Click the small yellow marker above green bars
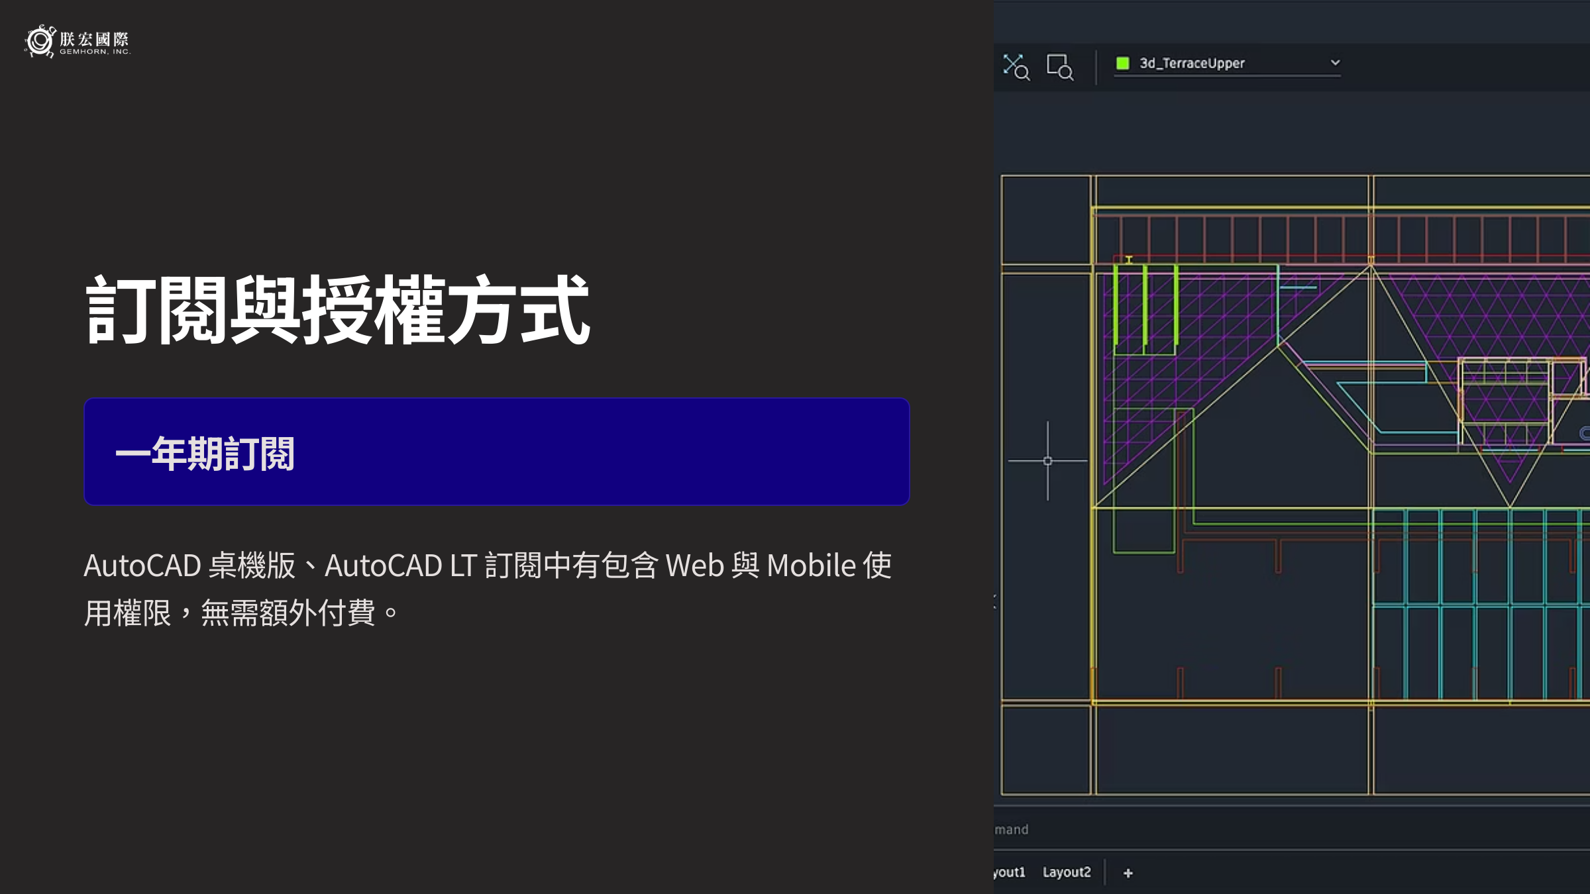Screen dimensions: 1590x894 pos(1129,260)
